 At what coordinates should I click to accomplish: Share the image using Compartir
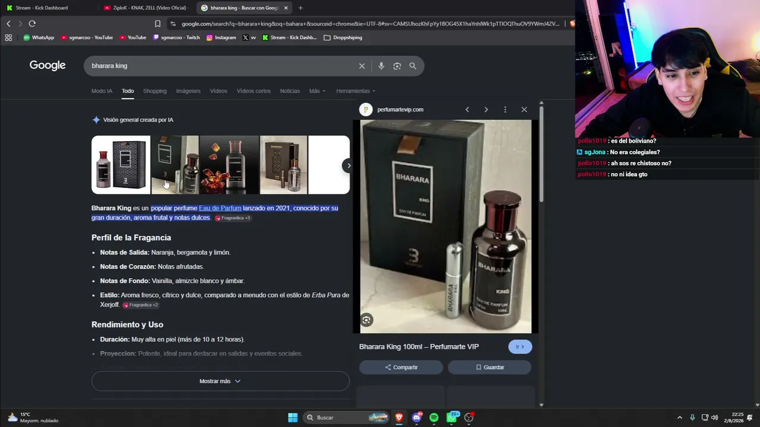pos(401,367)
